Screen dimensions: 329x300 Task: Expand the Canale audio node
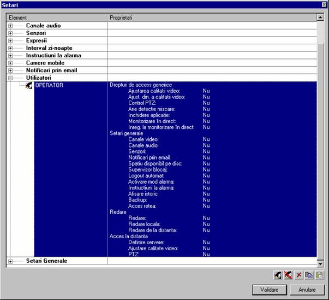[x=10, y=26]
